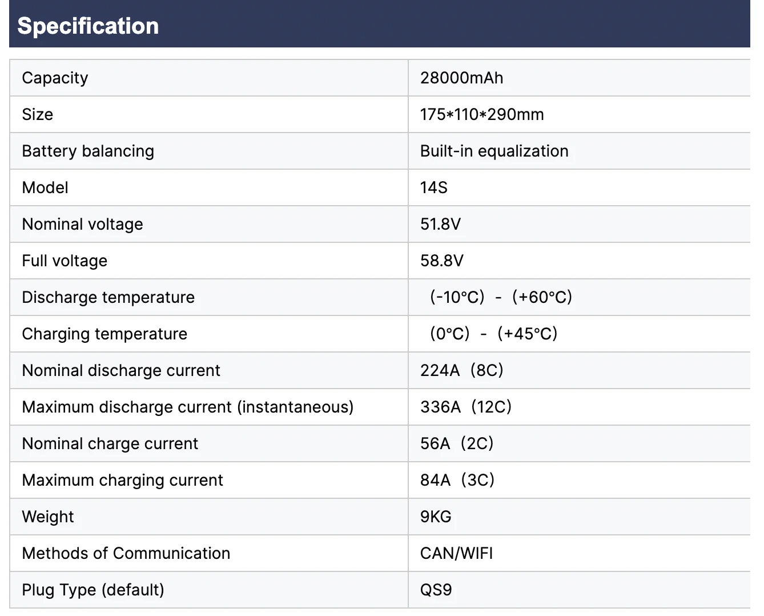Screen dimensions: 764x616
Task: Click the 175*110*290mm size value
Action: (x=481, y=114)
